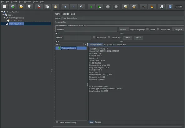The width and height of the screenshot is (185, 128).
Task: Switch to the Request tab
Action: [x=108, y=45]
